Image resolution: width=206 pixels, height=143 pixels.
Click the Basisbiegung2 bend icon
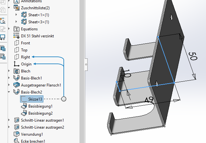pyautogui.click(x=24, y=113)
